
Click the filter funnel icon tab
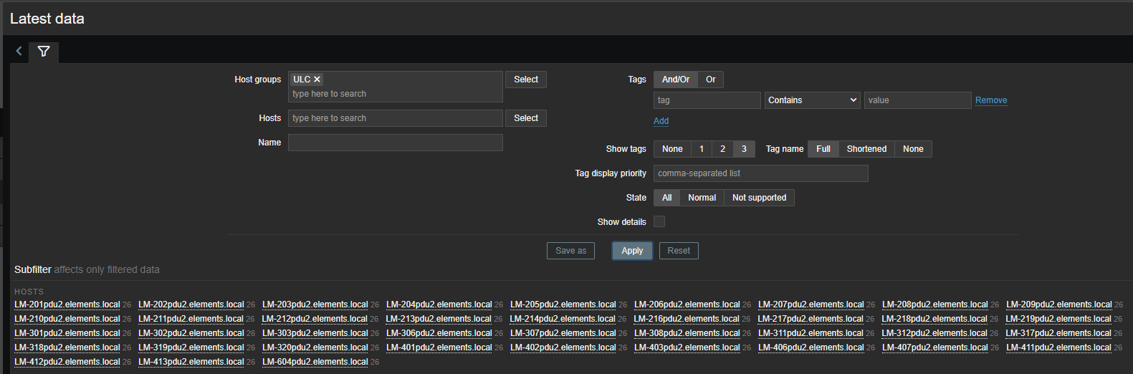coord(44,52)
